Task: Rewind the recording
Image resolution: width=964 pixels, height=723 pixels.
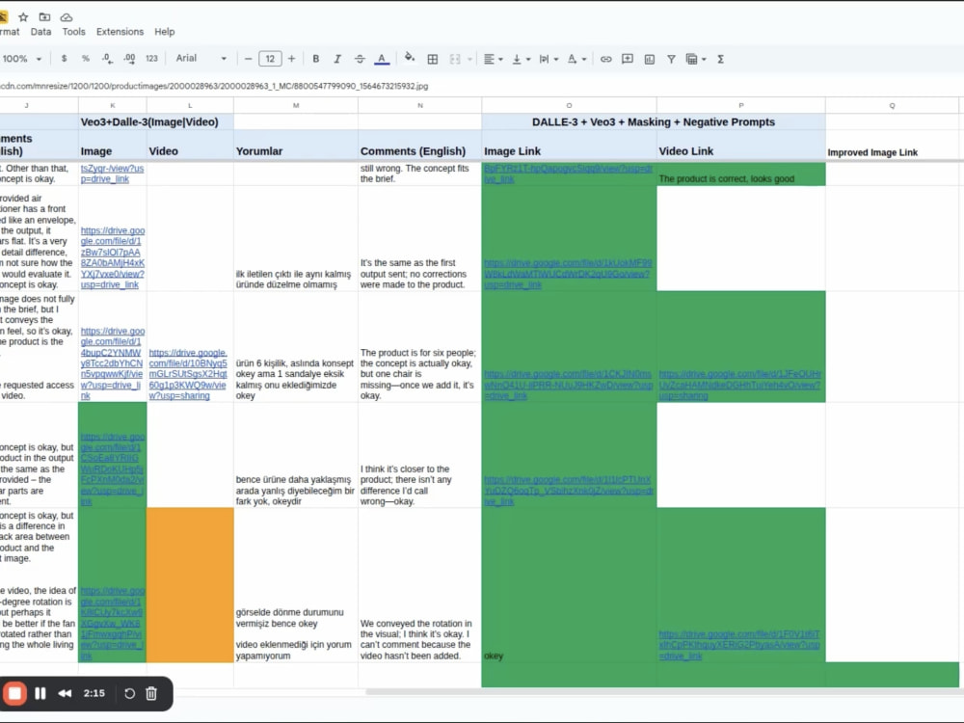Action: tap(65, 693)
